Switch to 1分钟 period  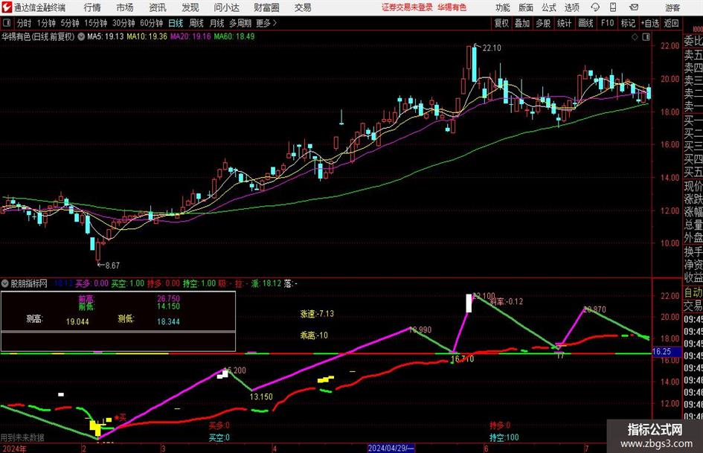(x=46, y=23)
